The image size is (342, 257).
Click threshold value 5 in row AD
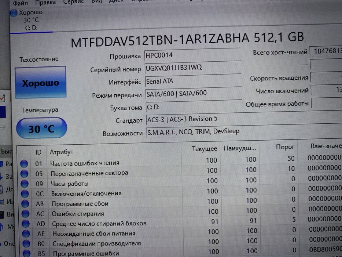pyautogui.click(x=294, y=220)
